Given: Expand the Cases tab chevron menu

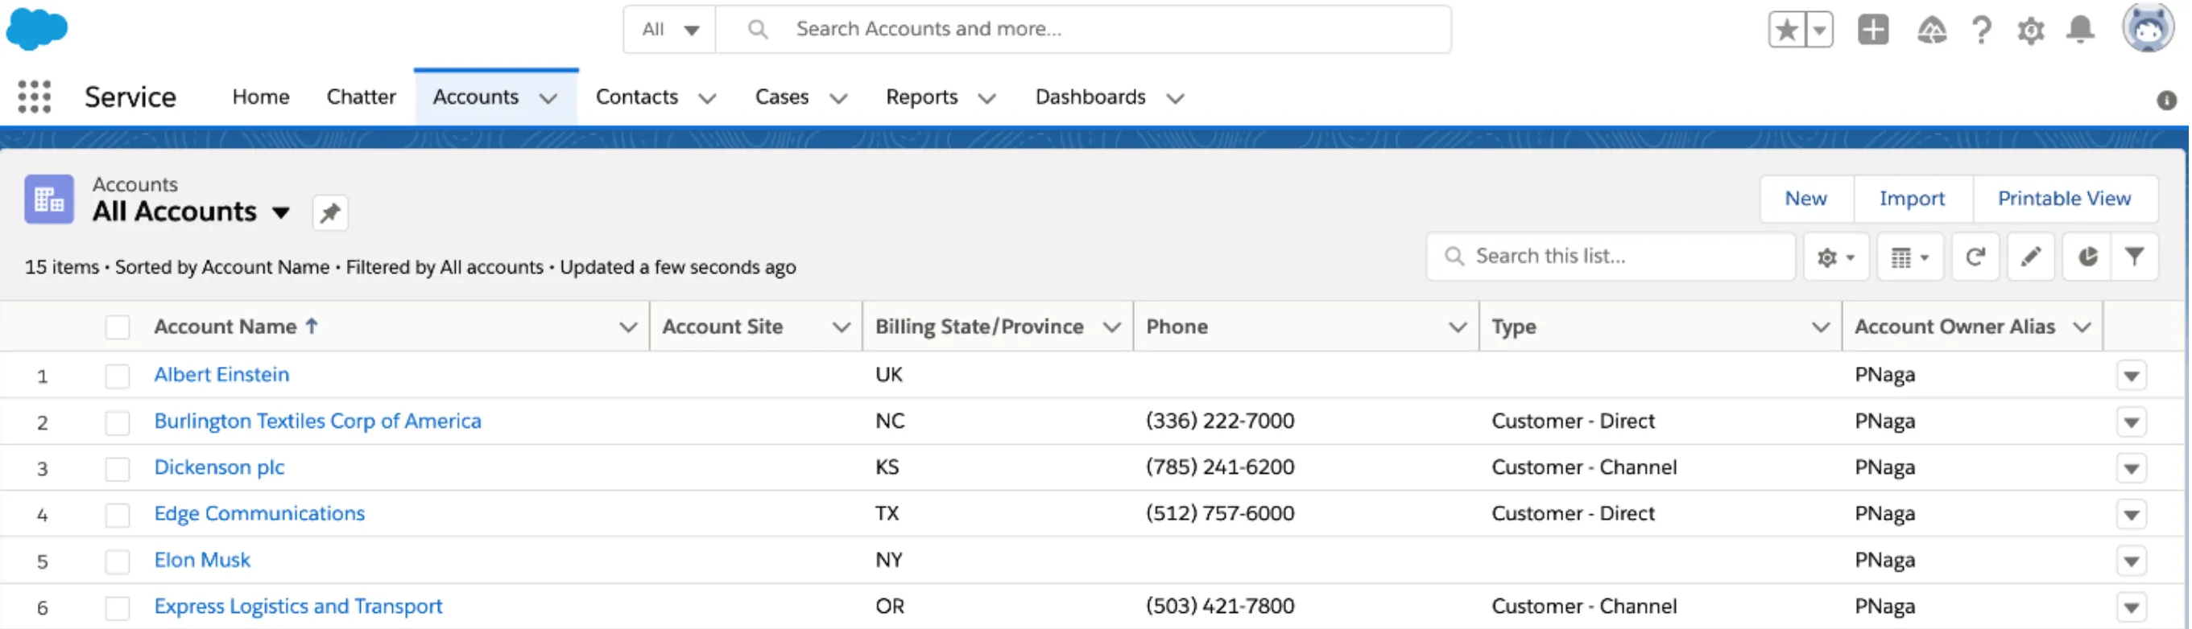Looking at the screenshot, I should click(x=838, y=99).
